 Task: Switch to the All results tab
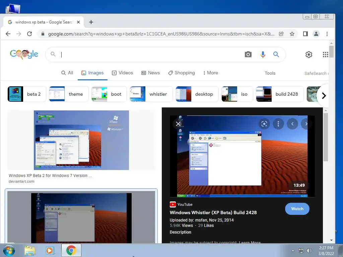point(67,73)
